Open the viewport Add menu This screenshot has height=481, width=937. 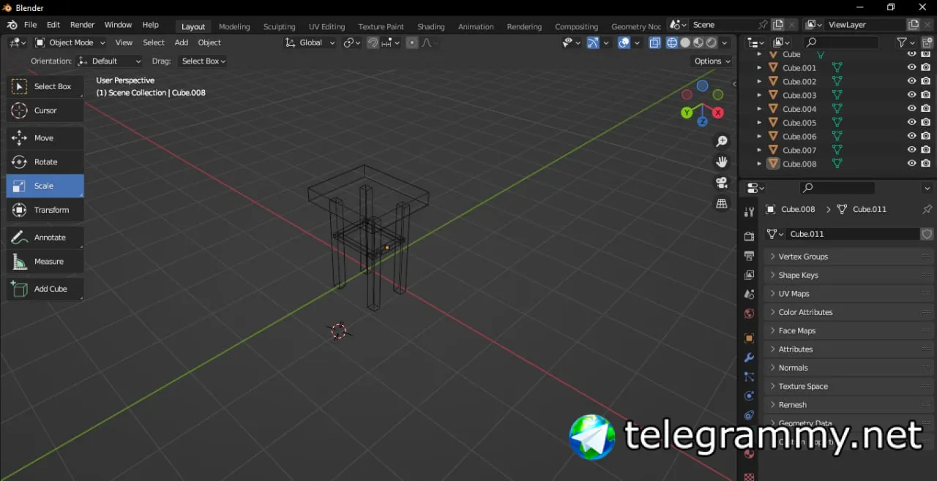click(181, 42)
